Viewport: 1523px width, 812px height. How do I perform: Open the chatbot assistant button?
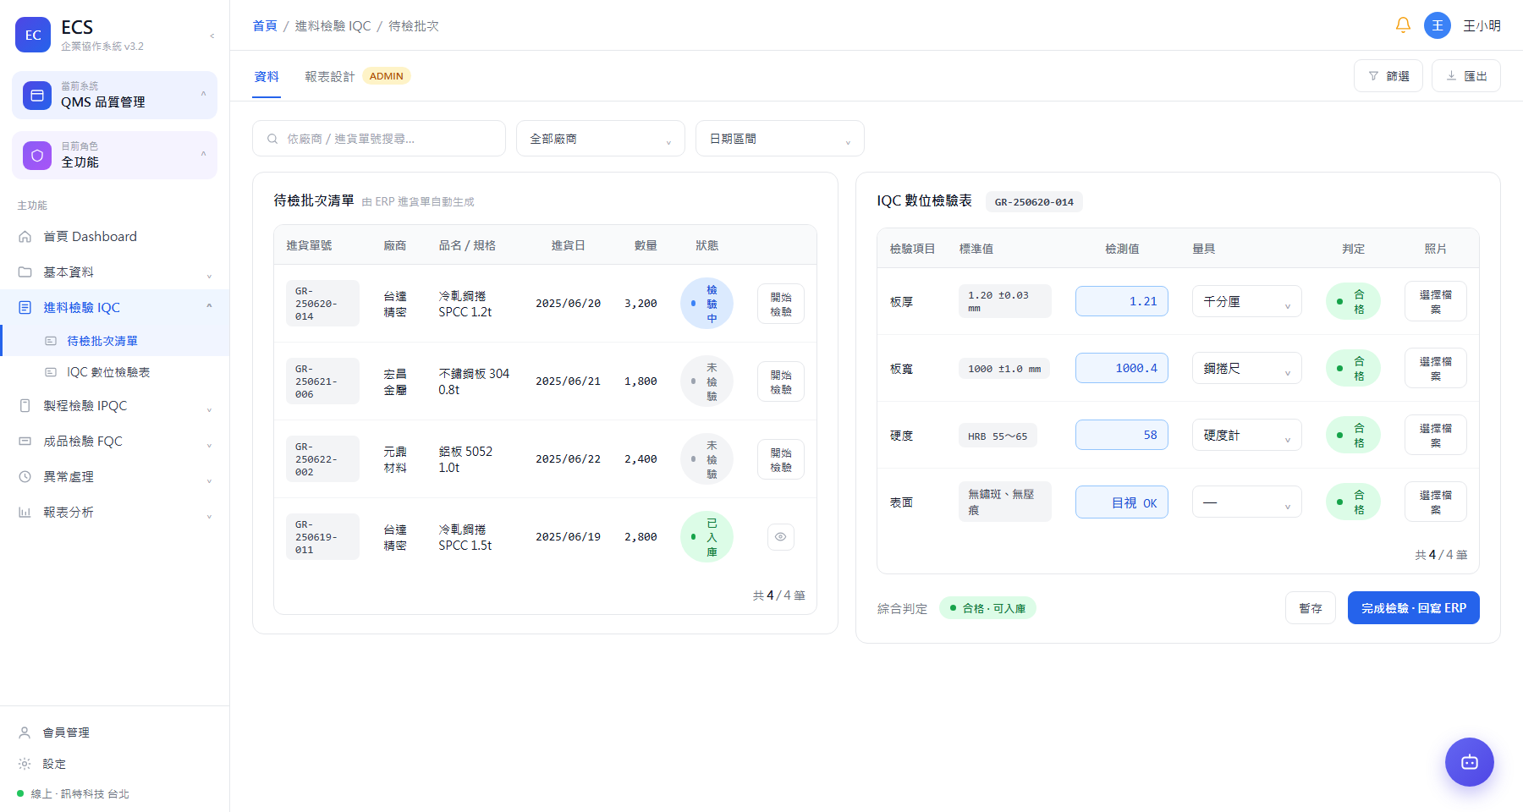click(x=1469, y=762)
